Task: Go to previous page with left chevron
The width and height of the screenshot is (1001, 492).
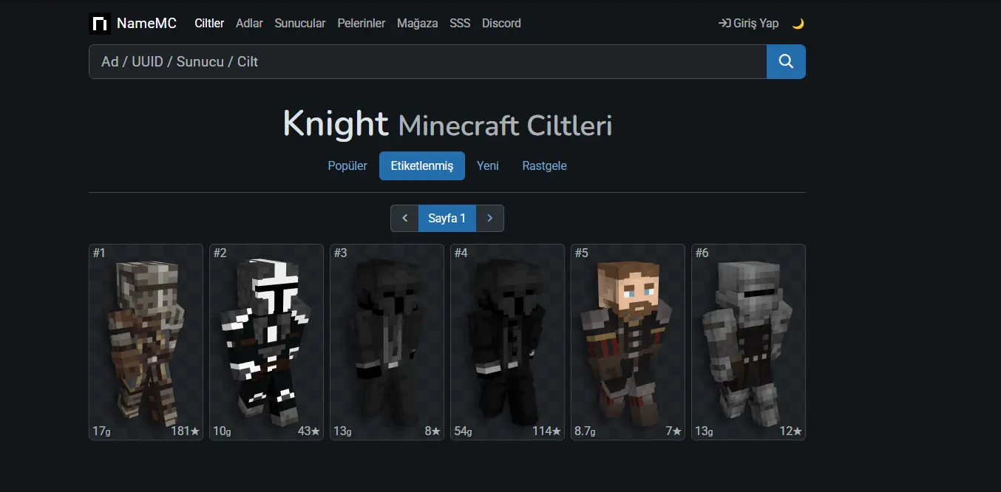Action: tap(404, 218)
